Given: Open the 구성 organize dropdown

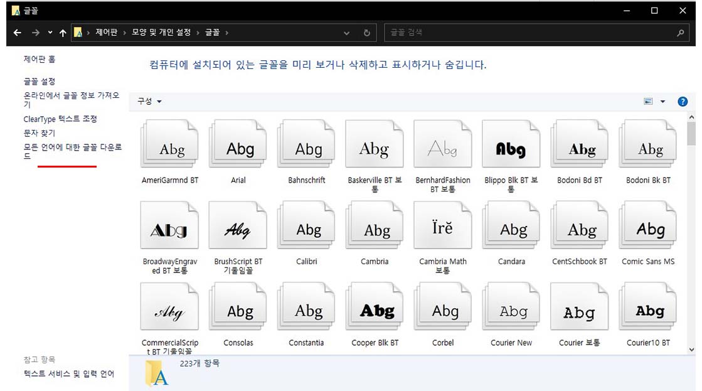Looking at the screenshot, I should [149, 101].
